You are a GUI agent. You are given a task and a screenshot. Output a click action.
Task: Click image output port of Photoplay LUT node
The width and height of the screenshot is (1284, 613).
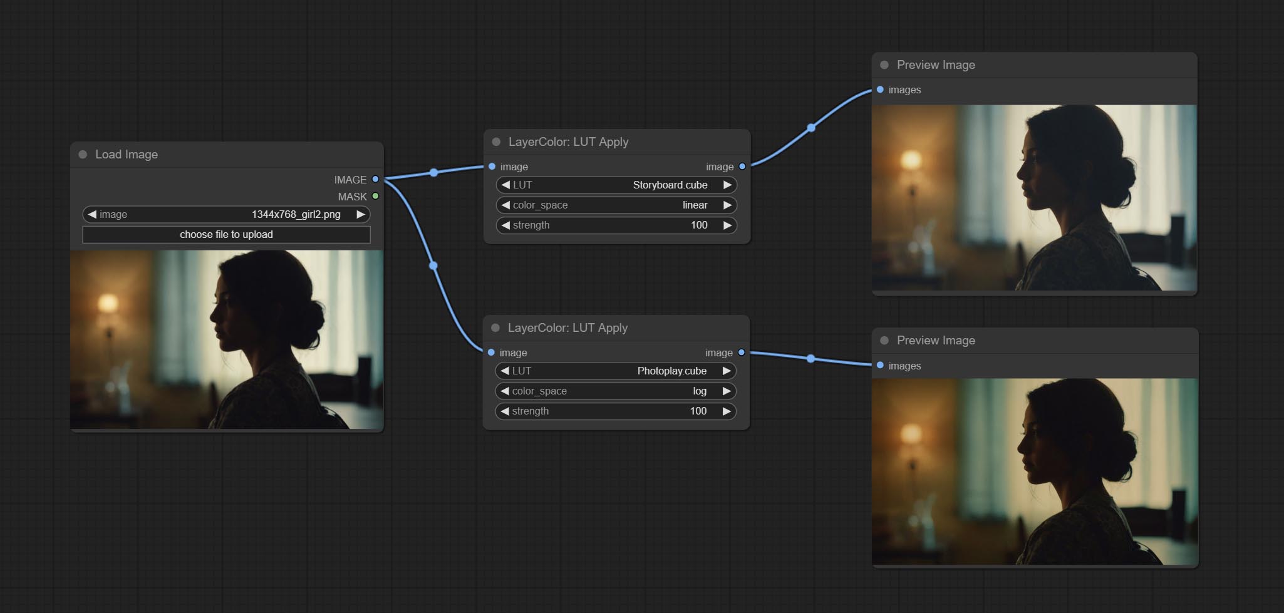pos(742,353)
